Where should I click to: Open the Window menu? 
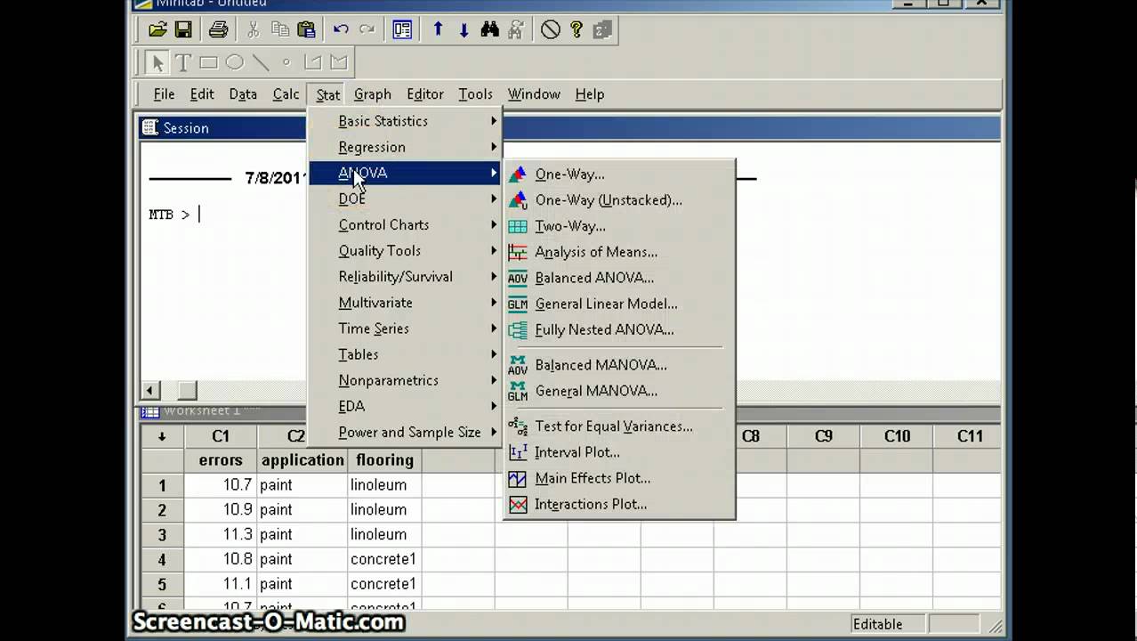(x=534, y=94)
